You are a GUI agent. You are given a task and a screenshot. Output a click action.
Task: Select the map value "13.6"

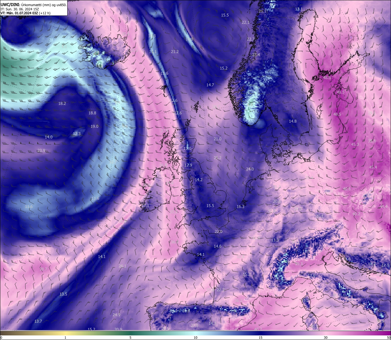pos(311,276)
